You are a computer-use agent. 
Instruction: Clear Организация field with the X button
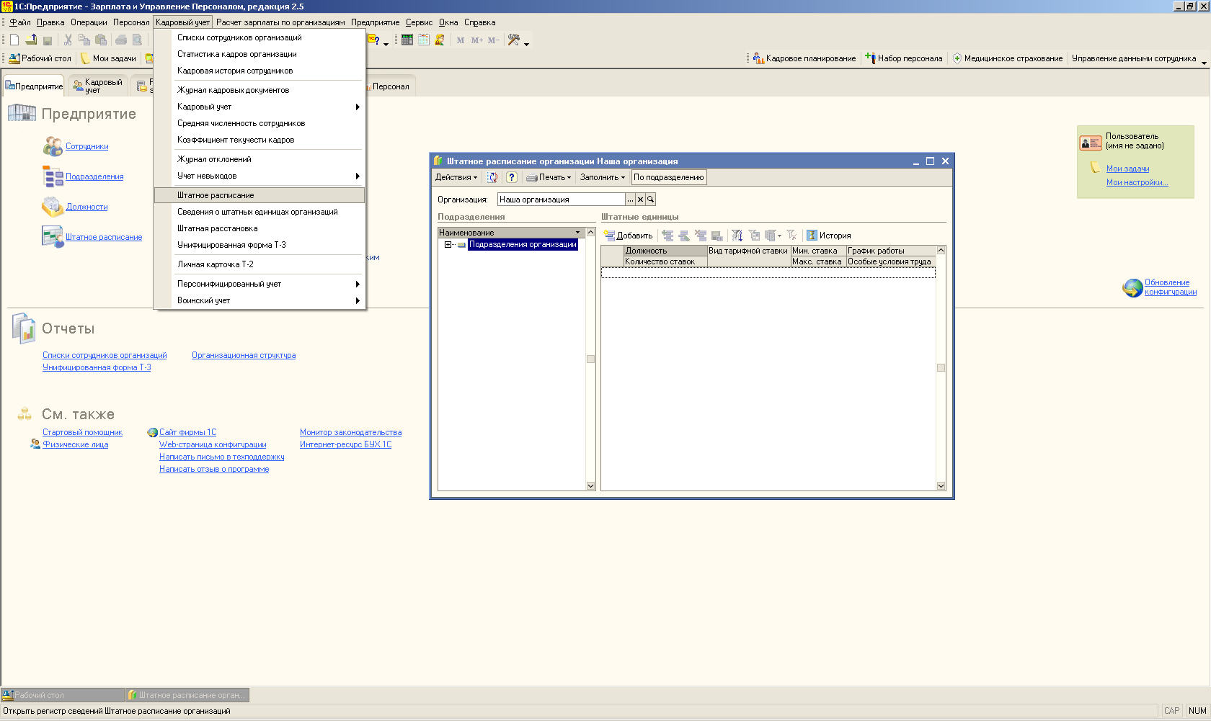640,200
